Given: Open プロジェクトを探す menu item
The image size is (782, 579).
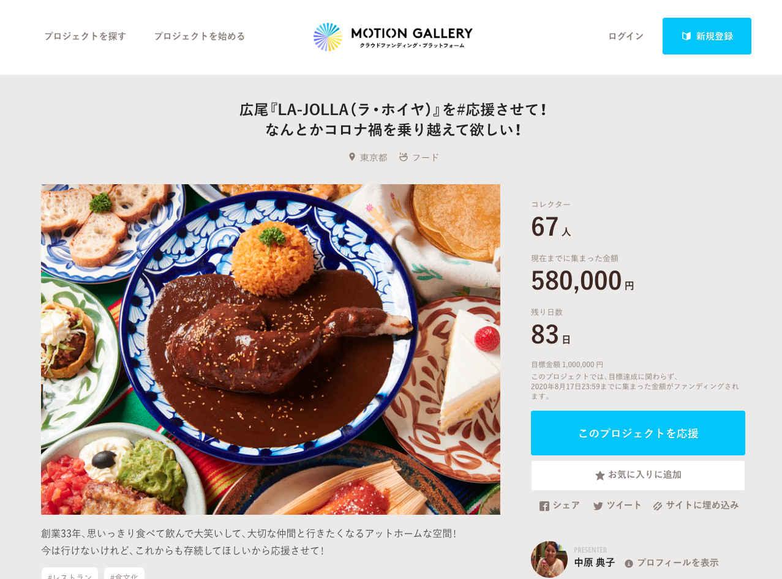Looking at the screenshot, I should coord(85,36).
